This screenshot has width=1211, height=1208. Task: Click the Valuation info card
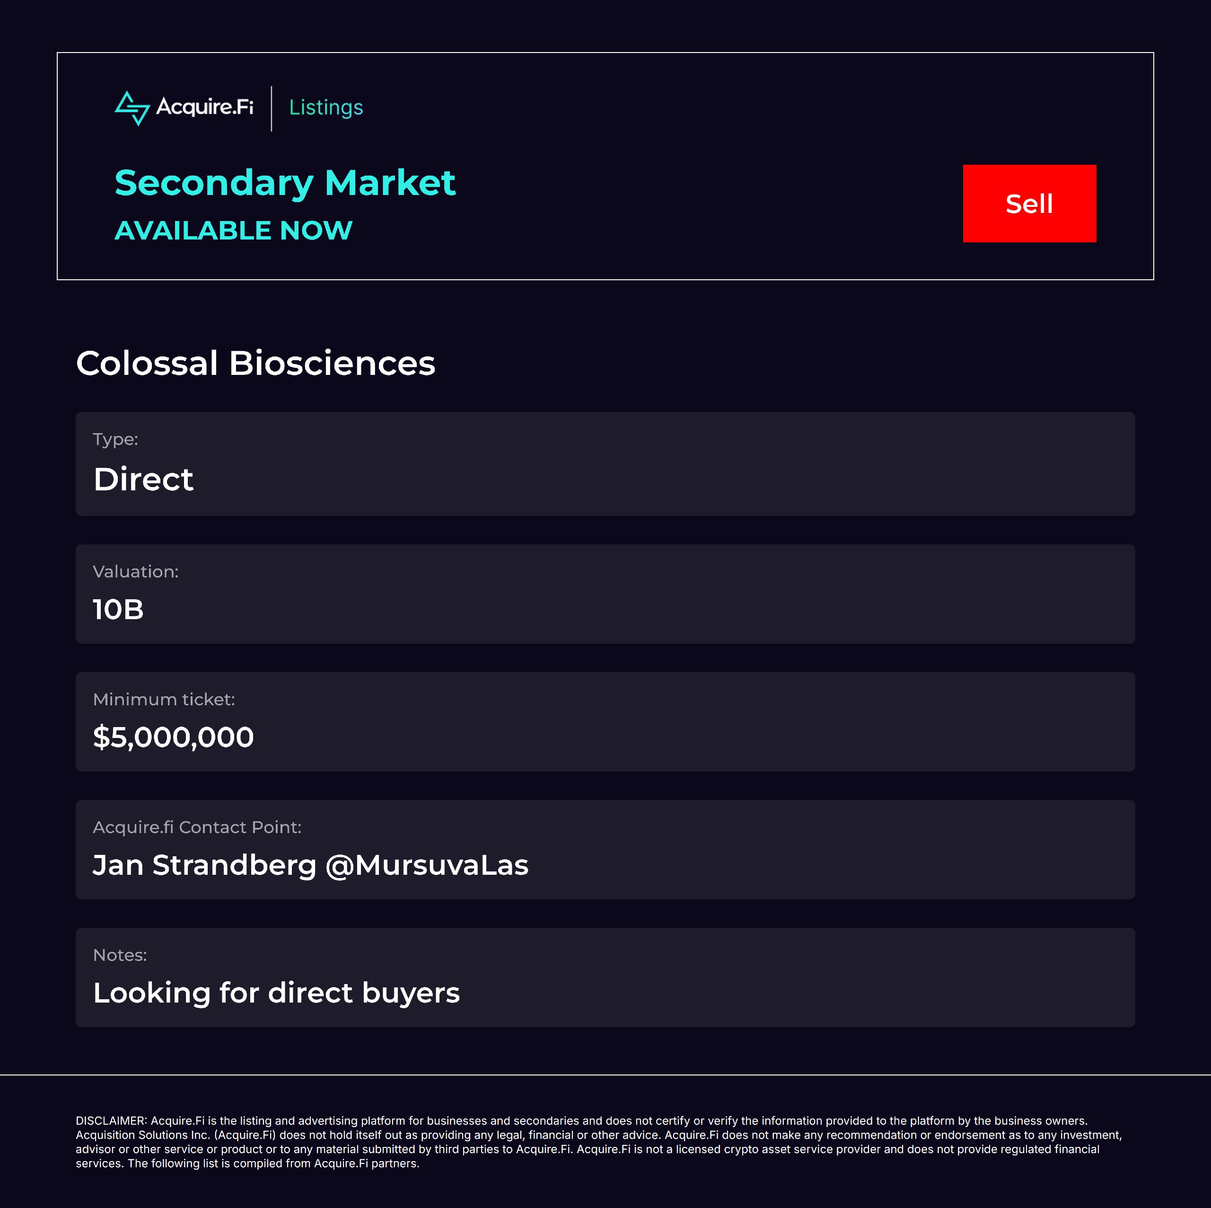(605, 593)
